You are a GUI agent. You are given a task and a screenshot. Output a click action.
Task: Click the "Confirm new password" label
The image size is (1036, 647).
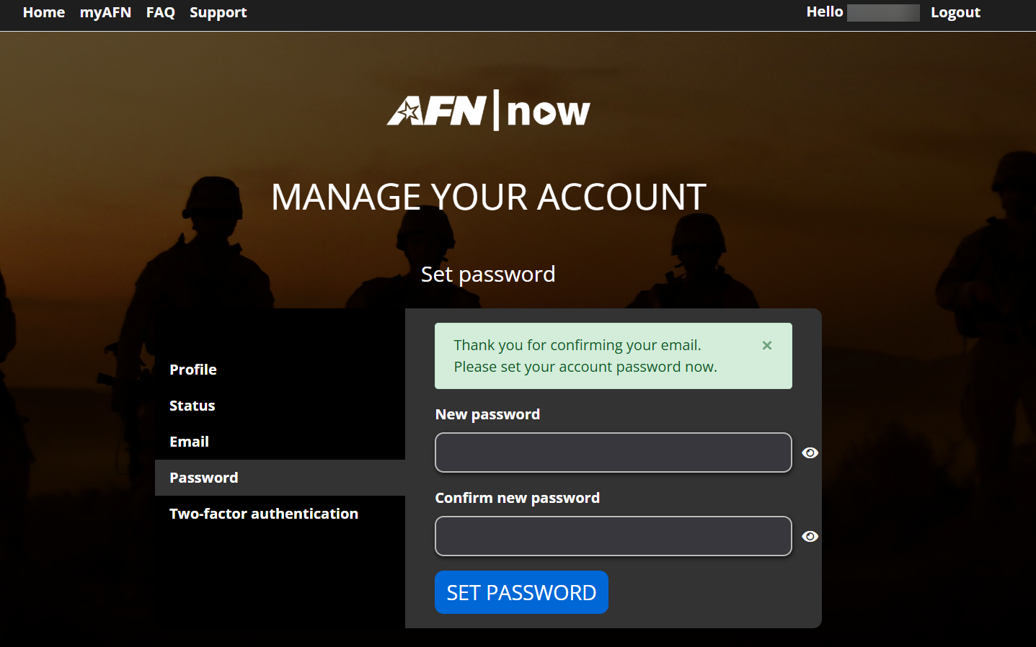pyautogui.click(x=518, y=498)
